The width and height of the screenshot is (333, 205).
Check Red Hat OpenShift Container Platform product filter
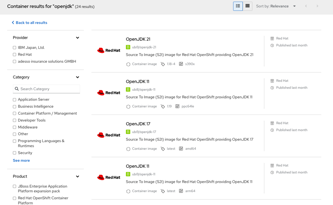(14, 198)
